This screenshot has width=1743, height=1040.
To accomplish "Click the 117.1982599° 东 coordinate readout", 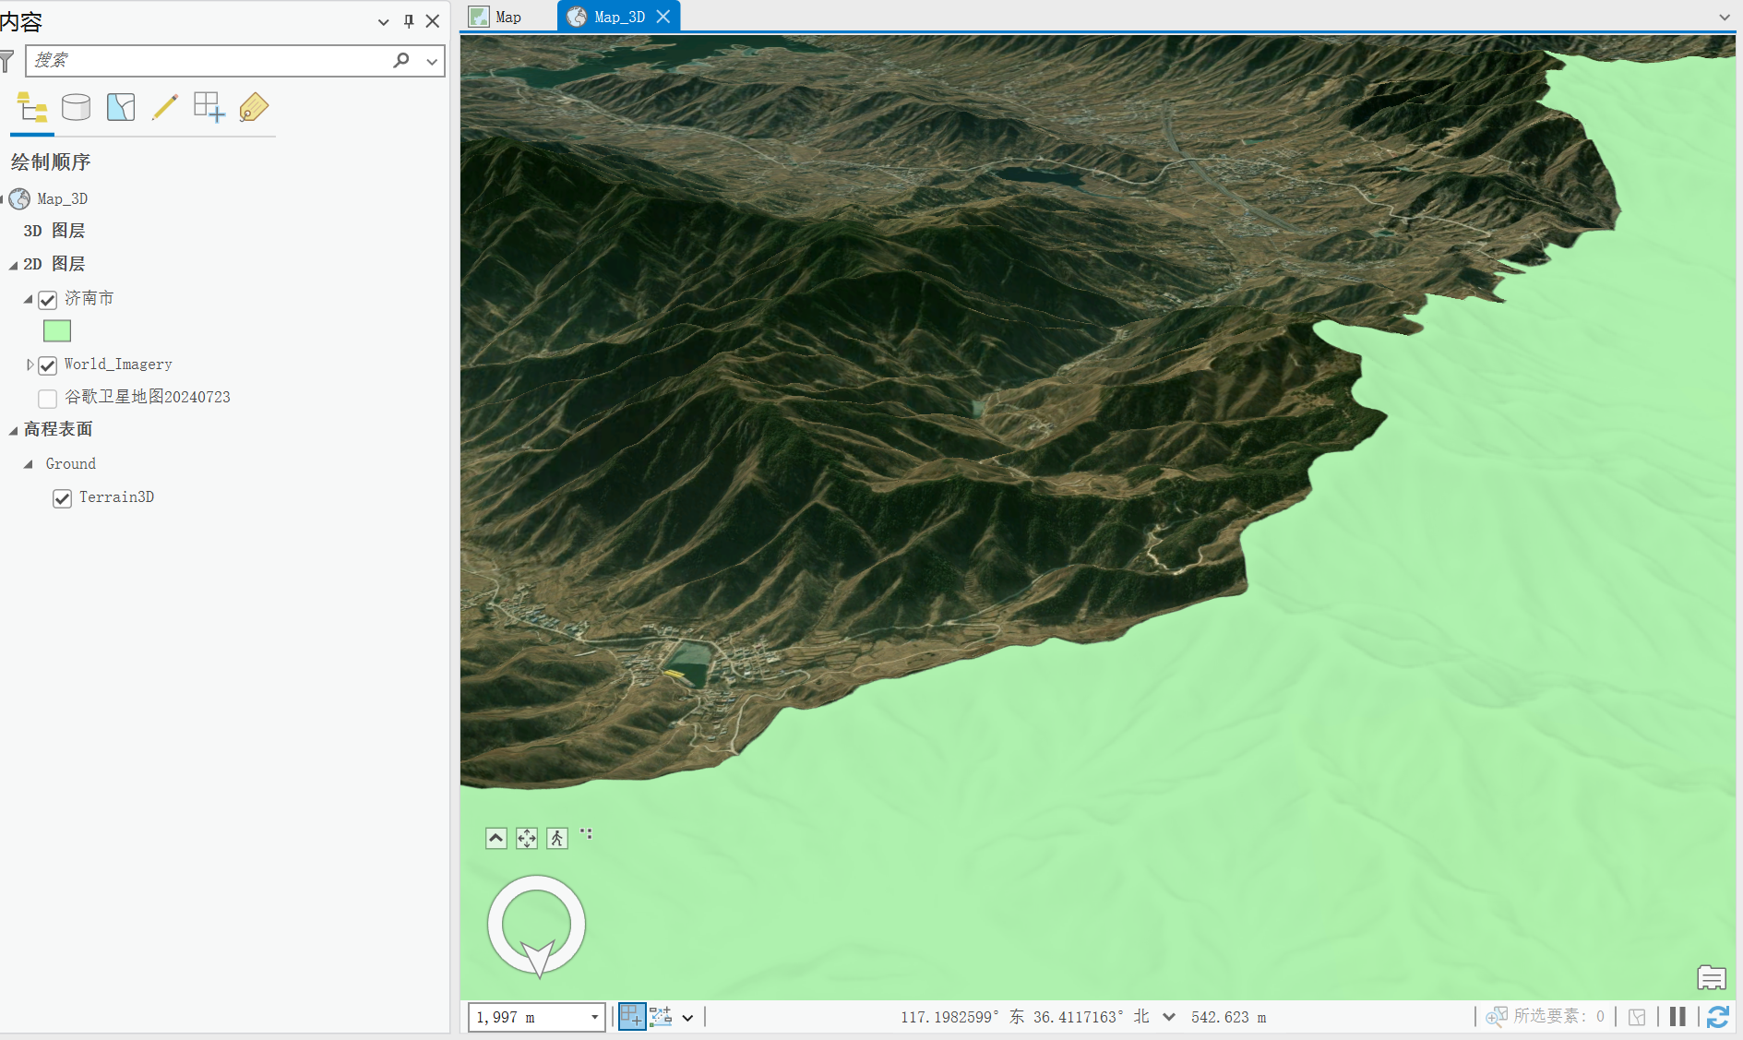I will 963,1017.
